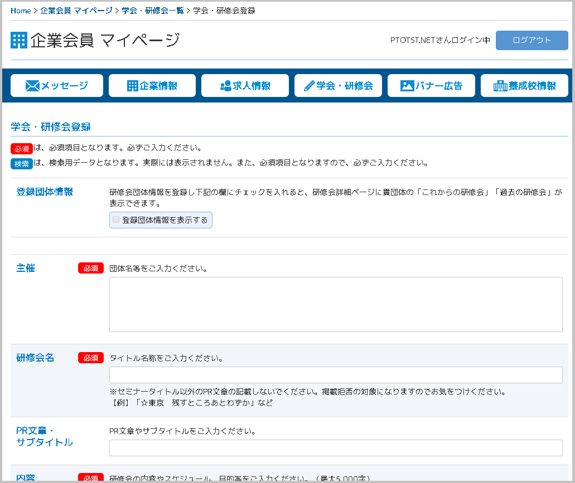This screenshot has height=483, width=575.
Task: Click into the 研修会名 title input field
Action: (336, 375)
